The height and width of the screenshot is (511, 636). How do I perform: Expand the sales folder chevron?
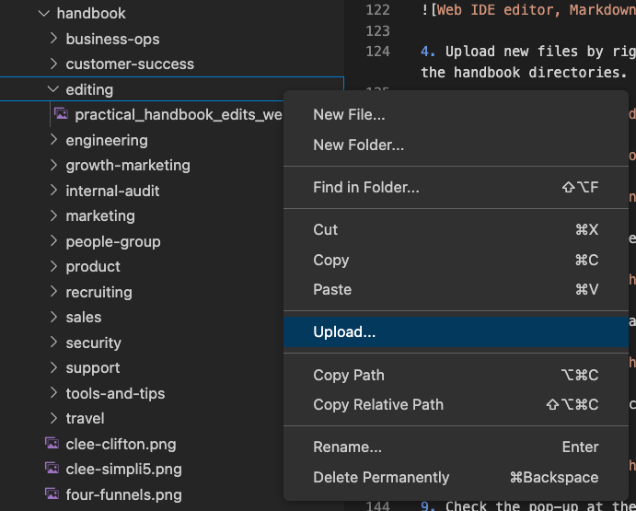tap(53, 317)
